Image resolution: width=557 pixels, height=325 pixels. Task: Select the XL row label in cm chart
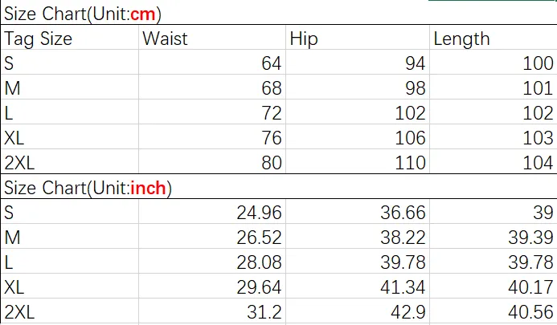(70, 136)
